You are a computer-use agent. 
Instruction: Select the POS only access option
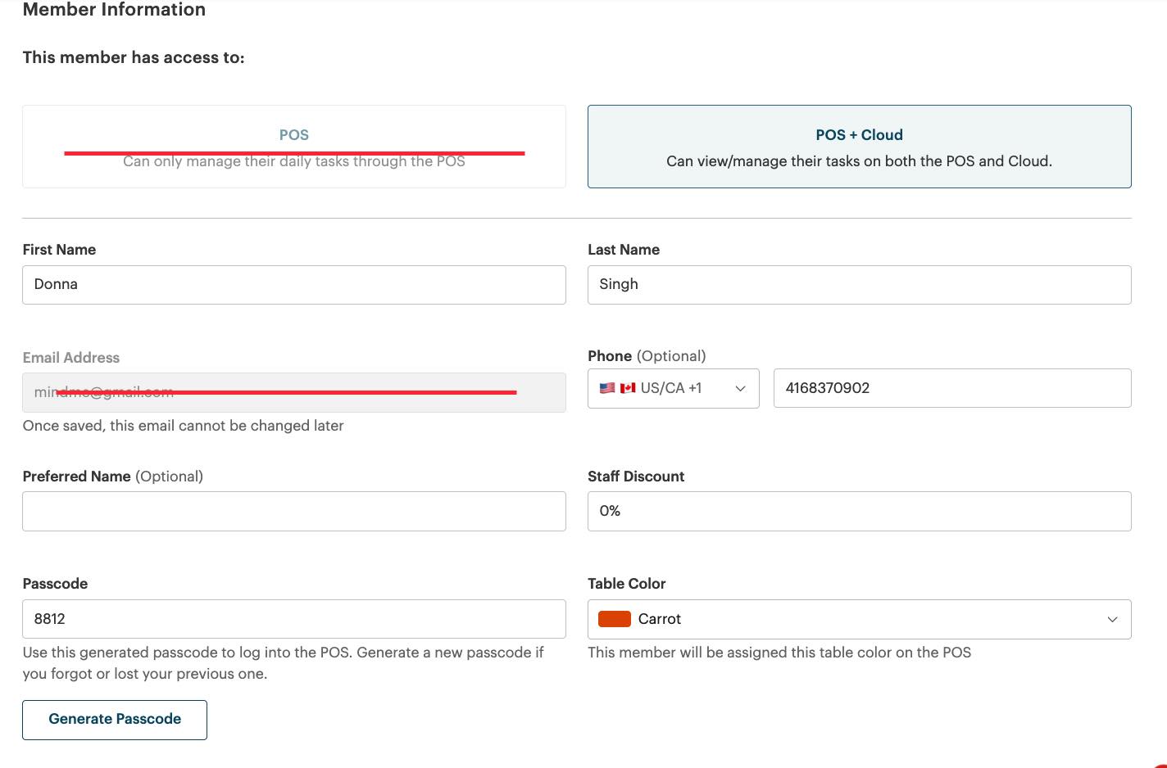click(x=293, y=147)
